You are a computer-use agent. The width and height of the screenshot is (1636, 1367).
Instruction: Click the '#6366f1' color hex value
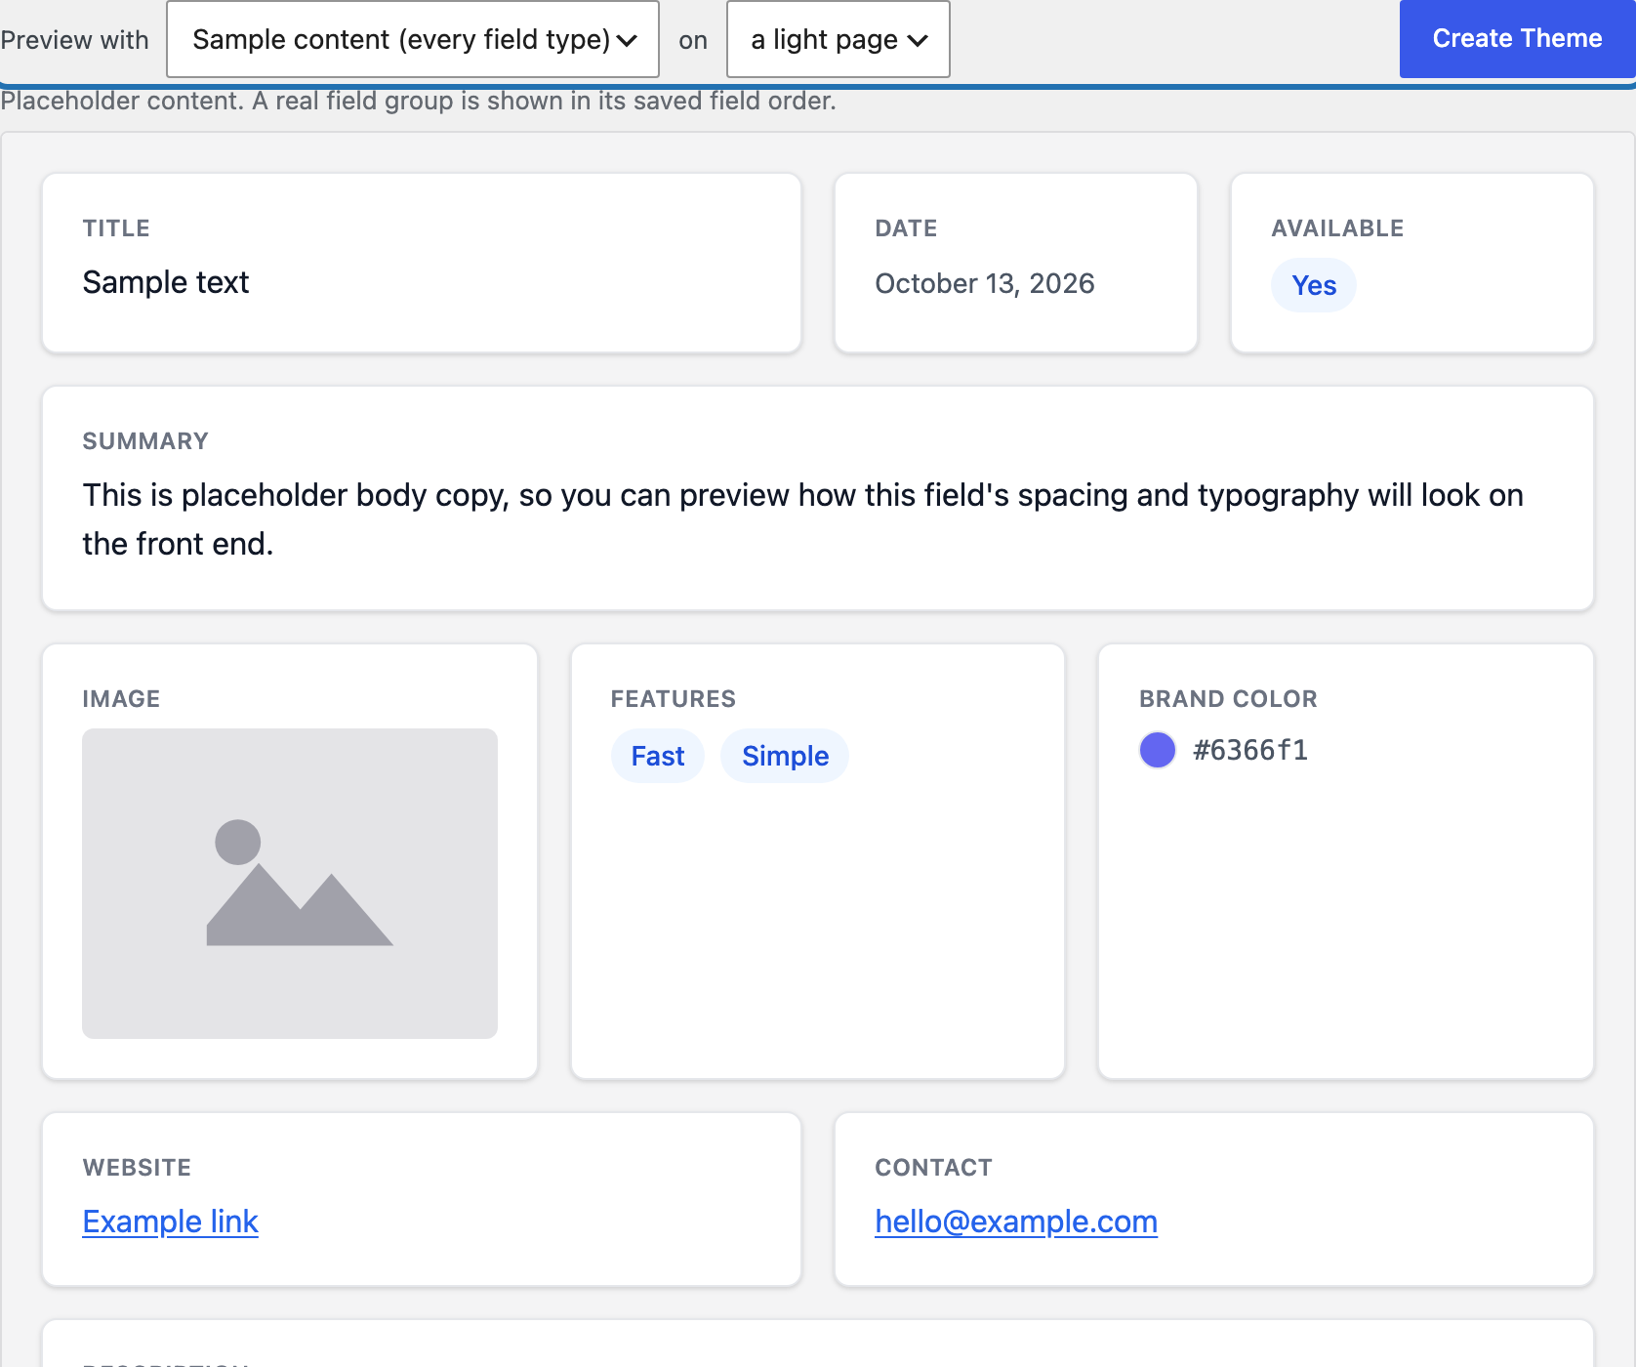pos(1250,750)
